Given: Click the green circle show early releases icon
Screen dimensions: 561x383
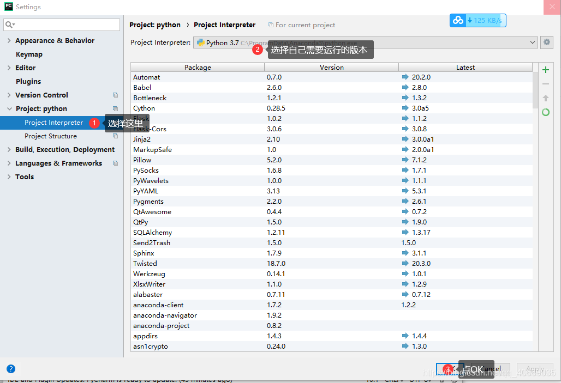Looking at the screenshot, I should [546, 112].
